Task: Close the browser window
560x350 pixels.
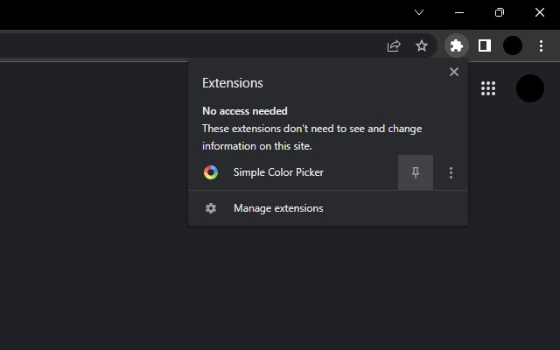Action: [x=540, y=12]
